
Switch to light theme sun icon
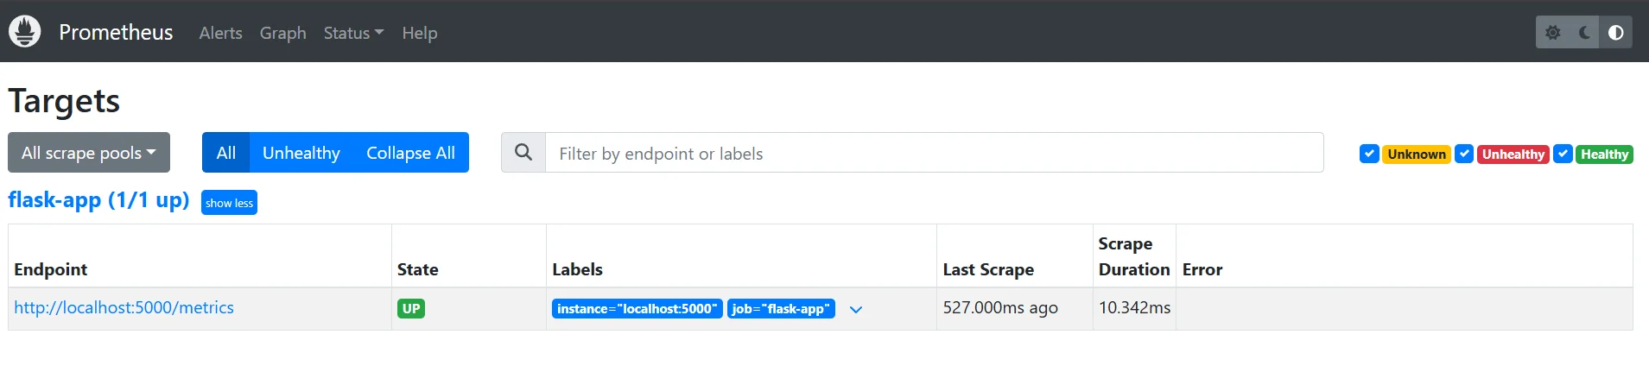click(x=1552, y=33)
